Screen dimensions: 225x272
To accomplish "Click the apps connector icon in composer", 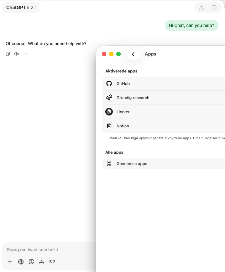I will click(x=31, y=262).
